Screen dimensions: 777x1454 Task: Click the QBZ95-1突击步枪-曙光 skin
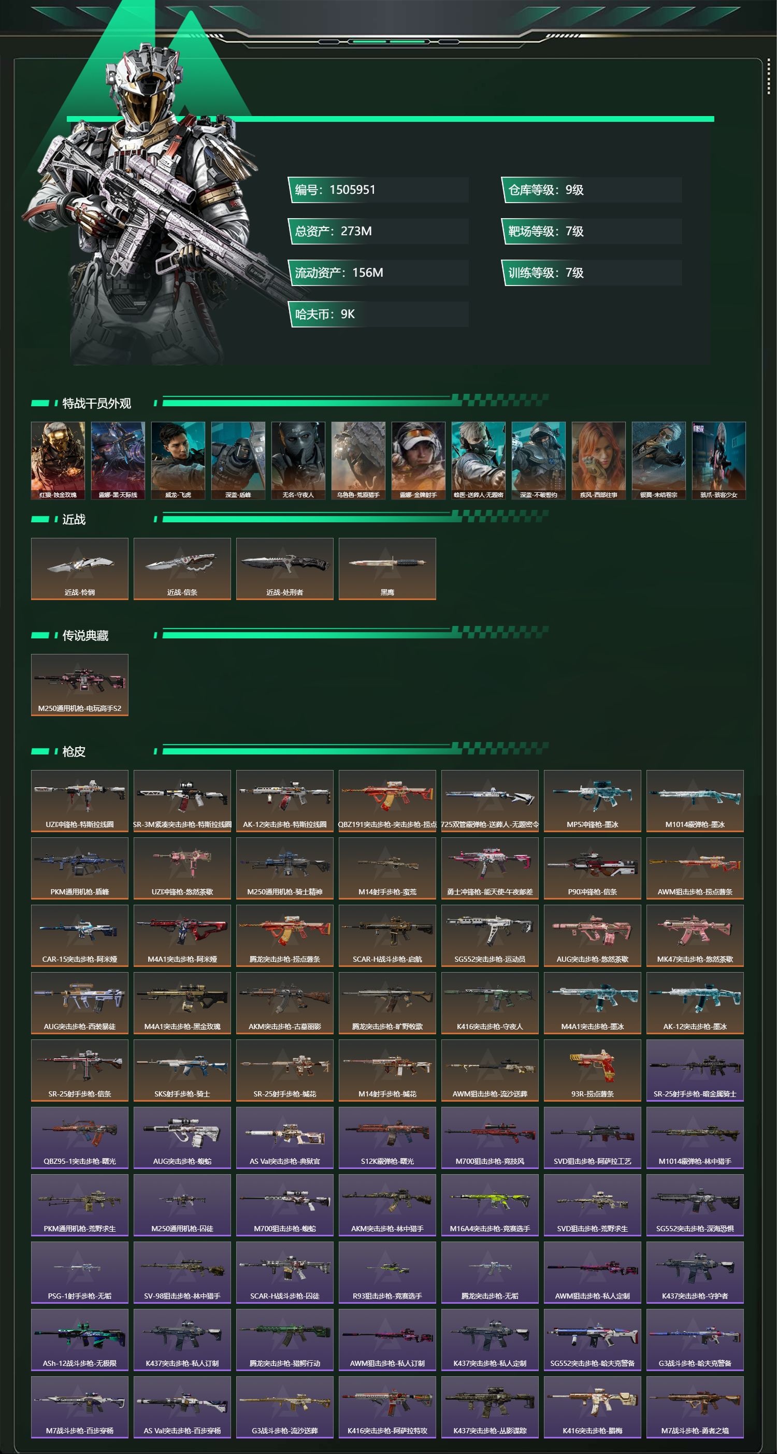tap(80, 1137)
